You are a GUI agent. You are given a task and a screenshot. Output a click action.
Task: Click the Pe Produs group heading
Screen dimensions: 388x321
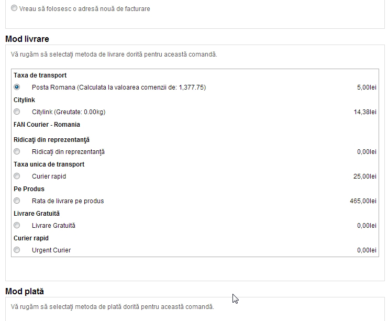[x=29, y=189]
